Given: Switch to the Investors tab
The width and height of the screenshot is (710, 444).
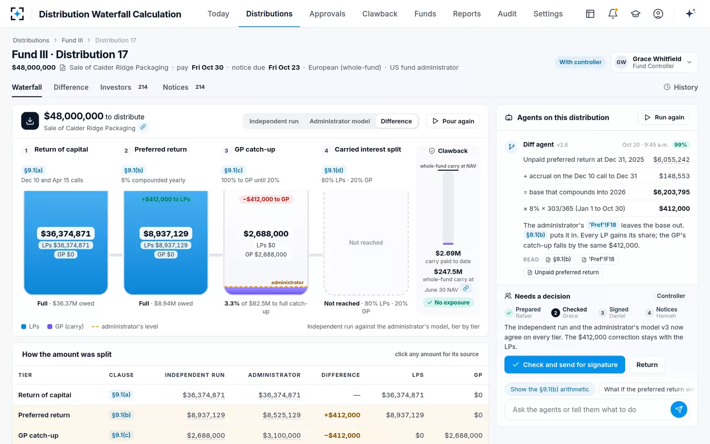Looking at the screenshot, I should [x=124, y=87].
